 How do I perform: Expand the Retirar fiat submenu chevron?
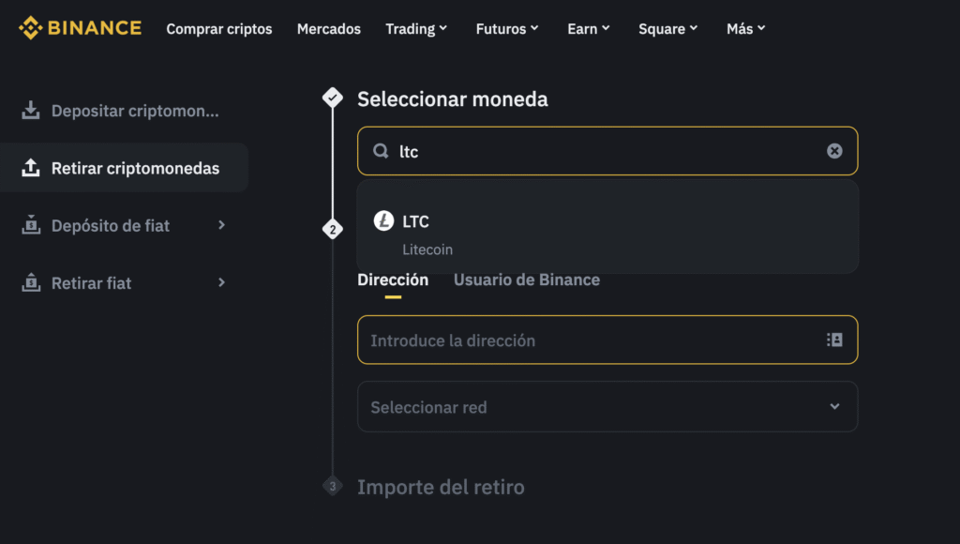pyautogui.click(x=221, y=282)
